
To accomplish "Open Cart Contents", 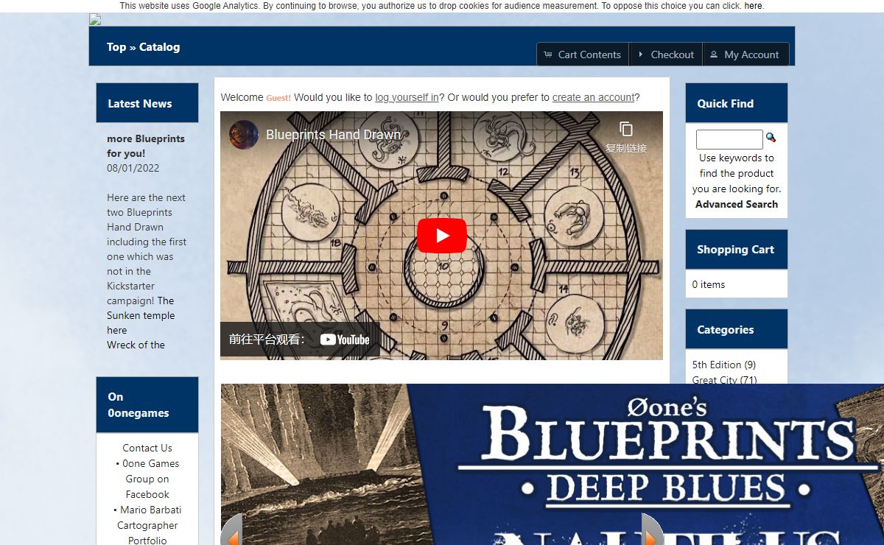I will tap(583, 54).
